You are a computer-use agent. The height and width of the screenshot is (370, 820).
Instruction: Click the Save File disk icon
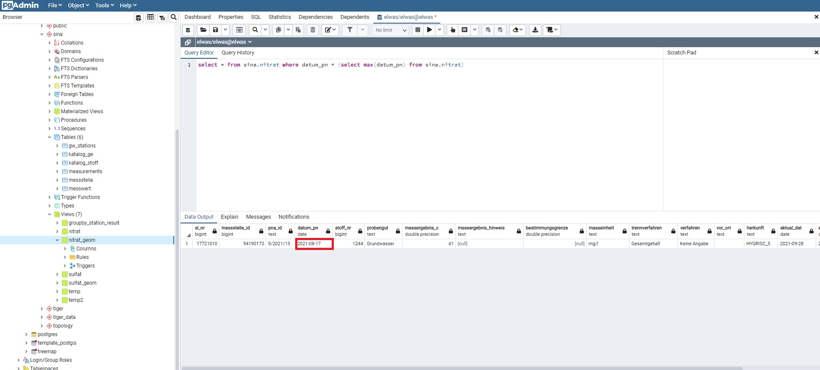coord(215,30)
